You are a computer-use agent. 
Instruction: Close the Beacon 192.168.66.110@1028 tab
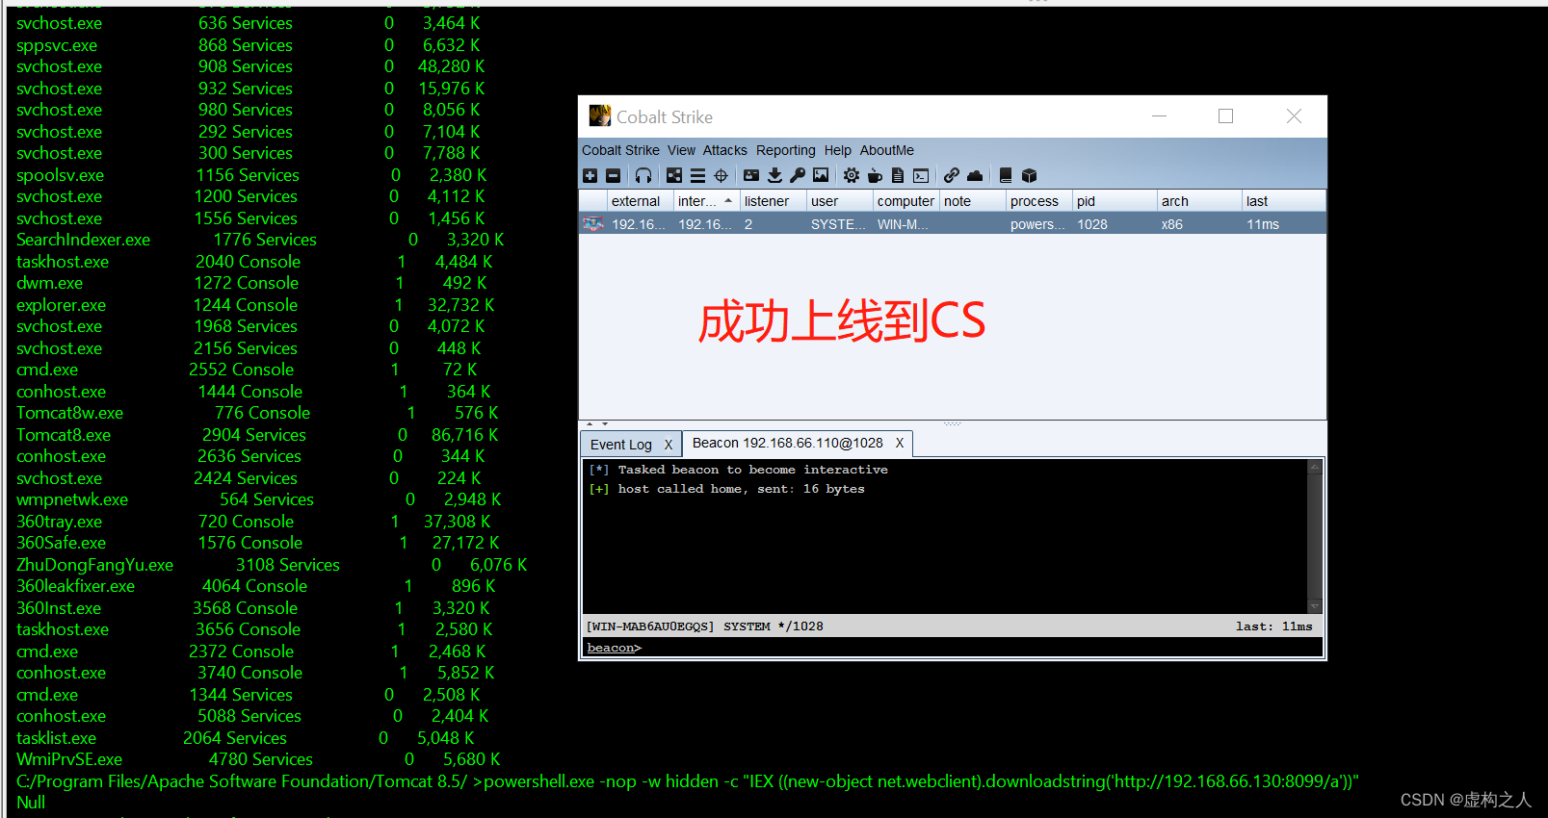[x=900, y=443]
